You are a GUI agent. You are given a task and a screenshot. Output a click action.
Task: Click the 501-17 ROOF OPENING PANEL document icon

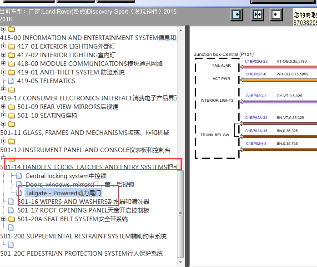coord(11,210)
